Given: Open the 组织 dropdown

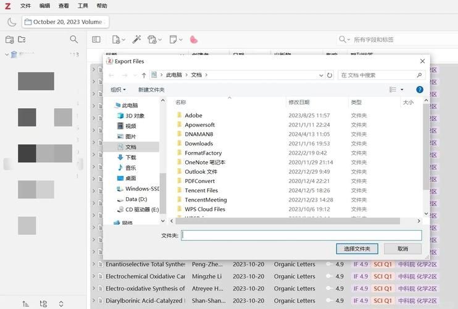Looking at the screenshot, I should 119,90.
